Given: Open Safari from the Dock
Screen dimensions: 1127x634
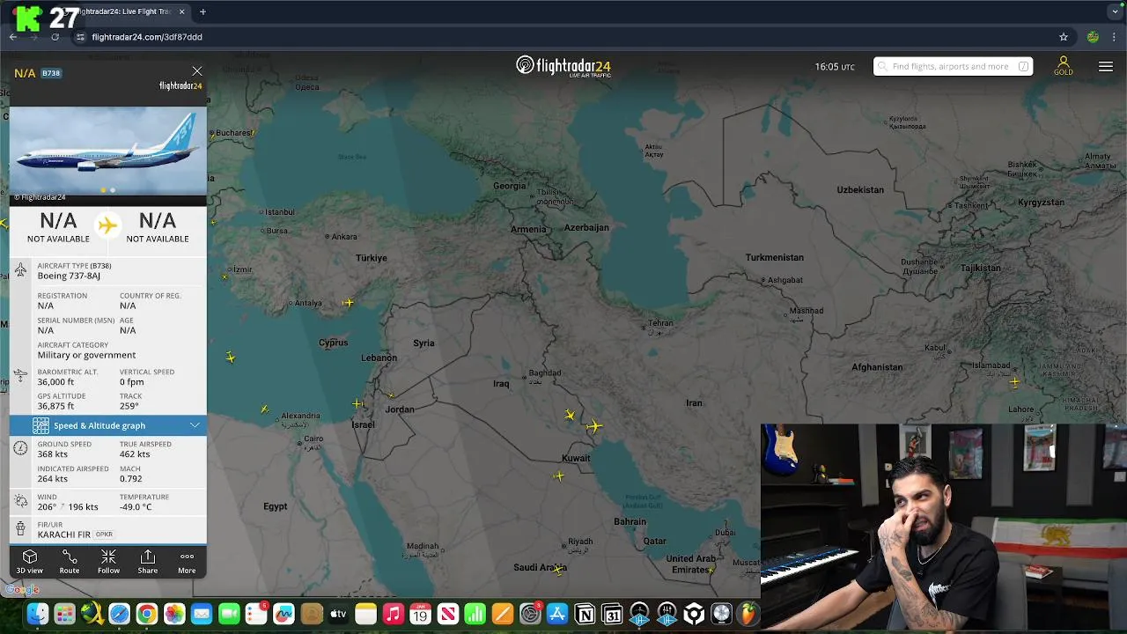Looking at the screenshot, I should tap(119, 614).
